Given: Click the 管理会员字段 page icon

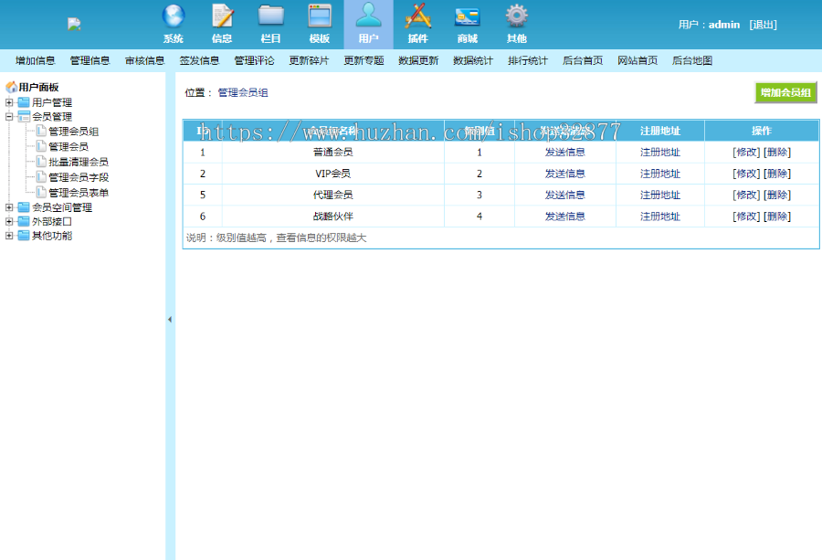Looking at the screenshot, I should (41, 177).
